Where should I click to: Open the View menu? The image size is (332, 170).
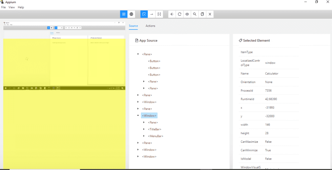(12, 7)
